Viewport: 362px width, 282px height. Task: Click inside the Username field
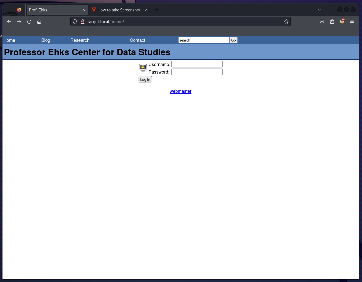[x=197, y=64]
